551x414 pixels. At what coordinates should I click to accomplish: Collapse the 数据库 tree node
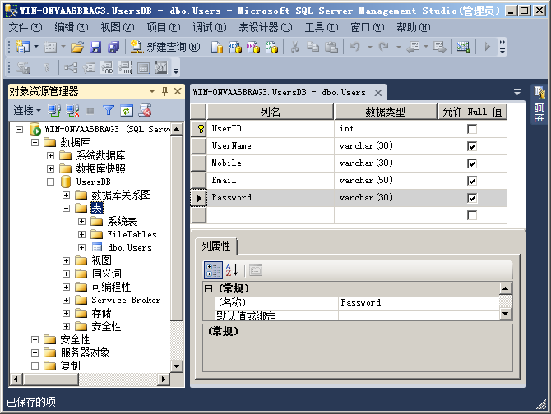35,142
